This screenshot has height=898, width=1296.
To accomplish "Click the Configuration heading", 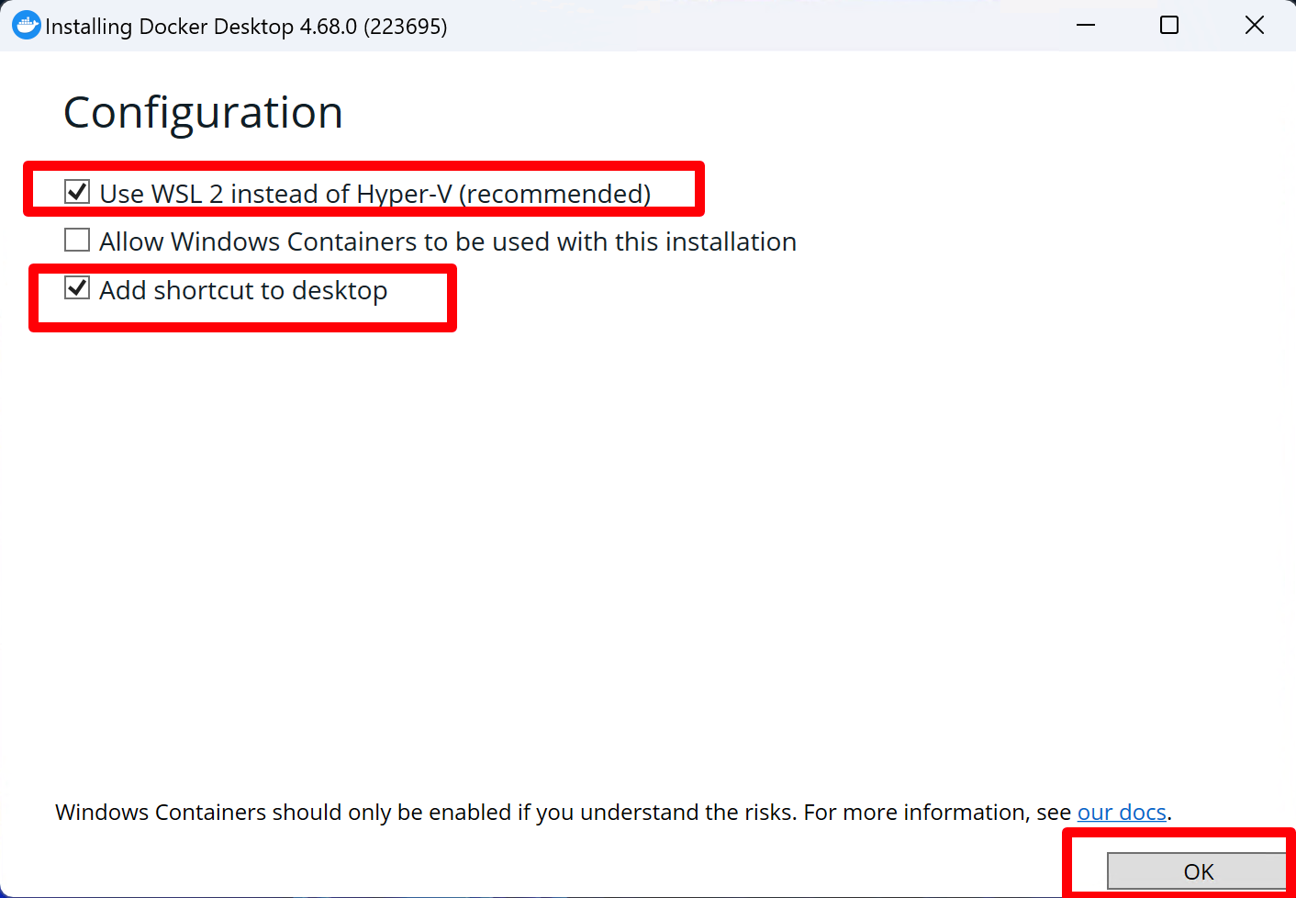I will pyautogui.click(x=203, y=113).
